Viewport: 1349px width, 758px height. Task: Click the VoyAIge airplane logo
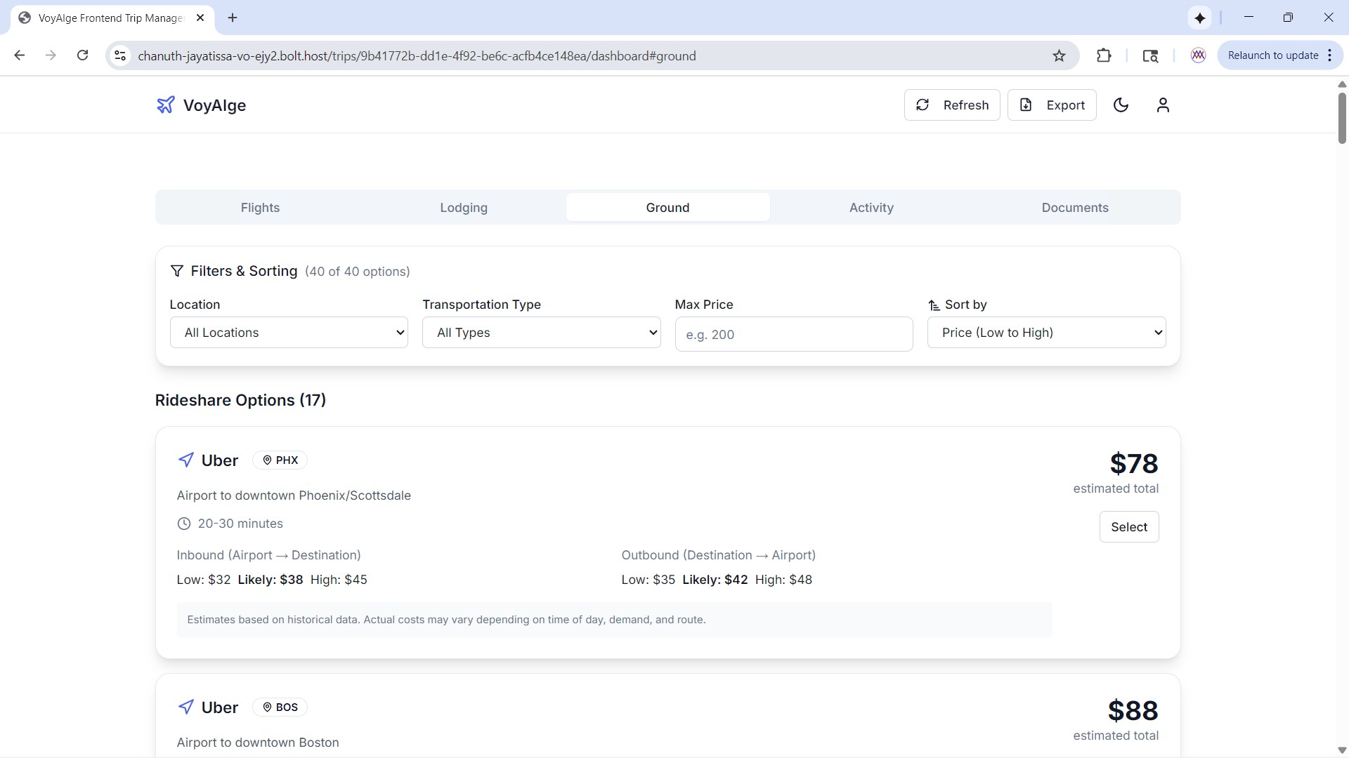click(165, 105)
